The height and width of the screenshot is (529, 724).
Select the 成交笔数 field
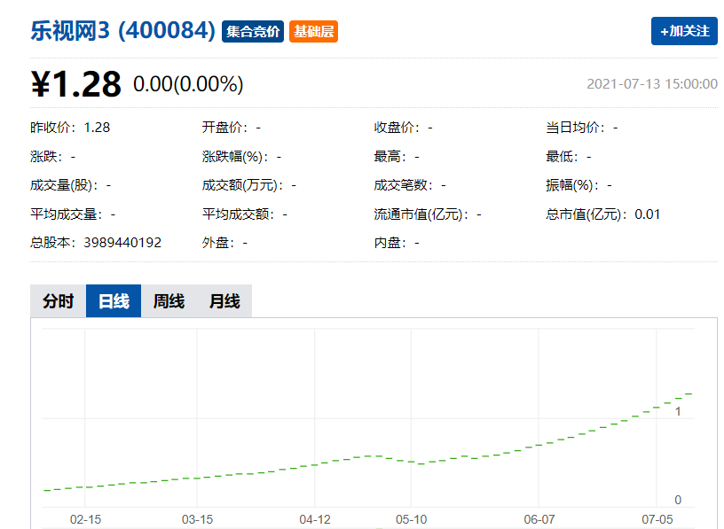[410, 185]
